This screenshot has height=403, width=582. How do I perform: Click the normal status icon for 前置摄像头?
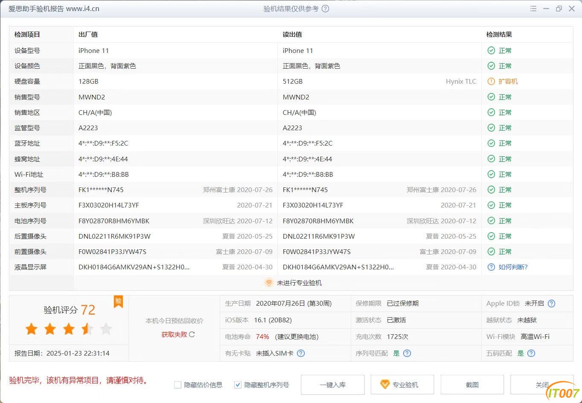pyautogui.click(x=491, y=251)
